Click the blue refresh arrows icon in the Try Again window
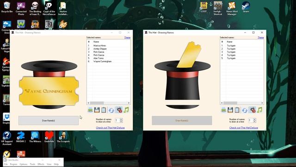Viewport: 296px width, 167px height. click(x=245, y=110)
